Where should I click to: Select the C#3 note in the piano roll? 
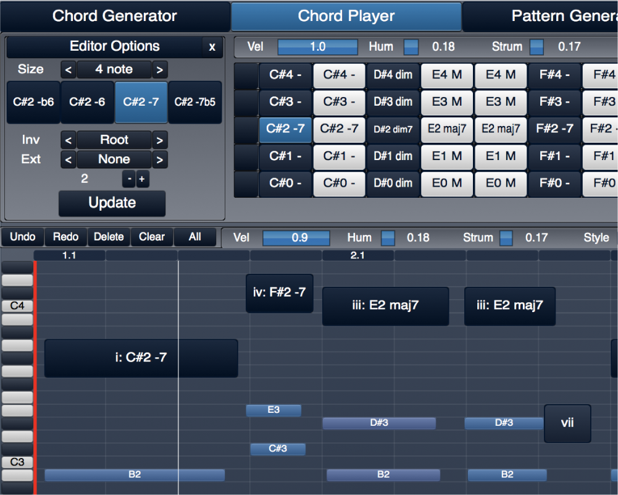[x=278, y=449]
